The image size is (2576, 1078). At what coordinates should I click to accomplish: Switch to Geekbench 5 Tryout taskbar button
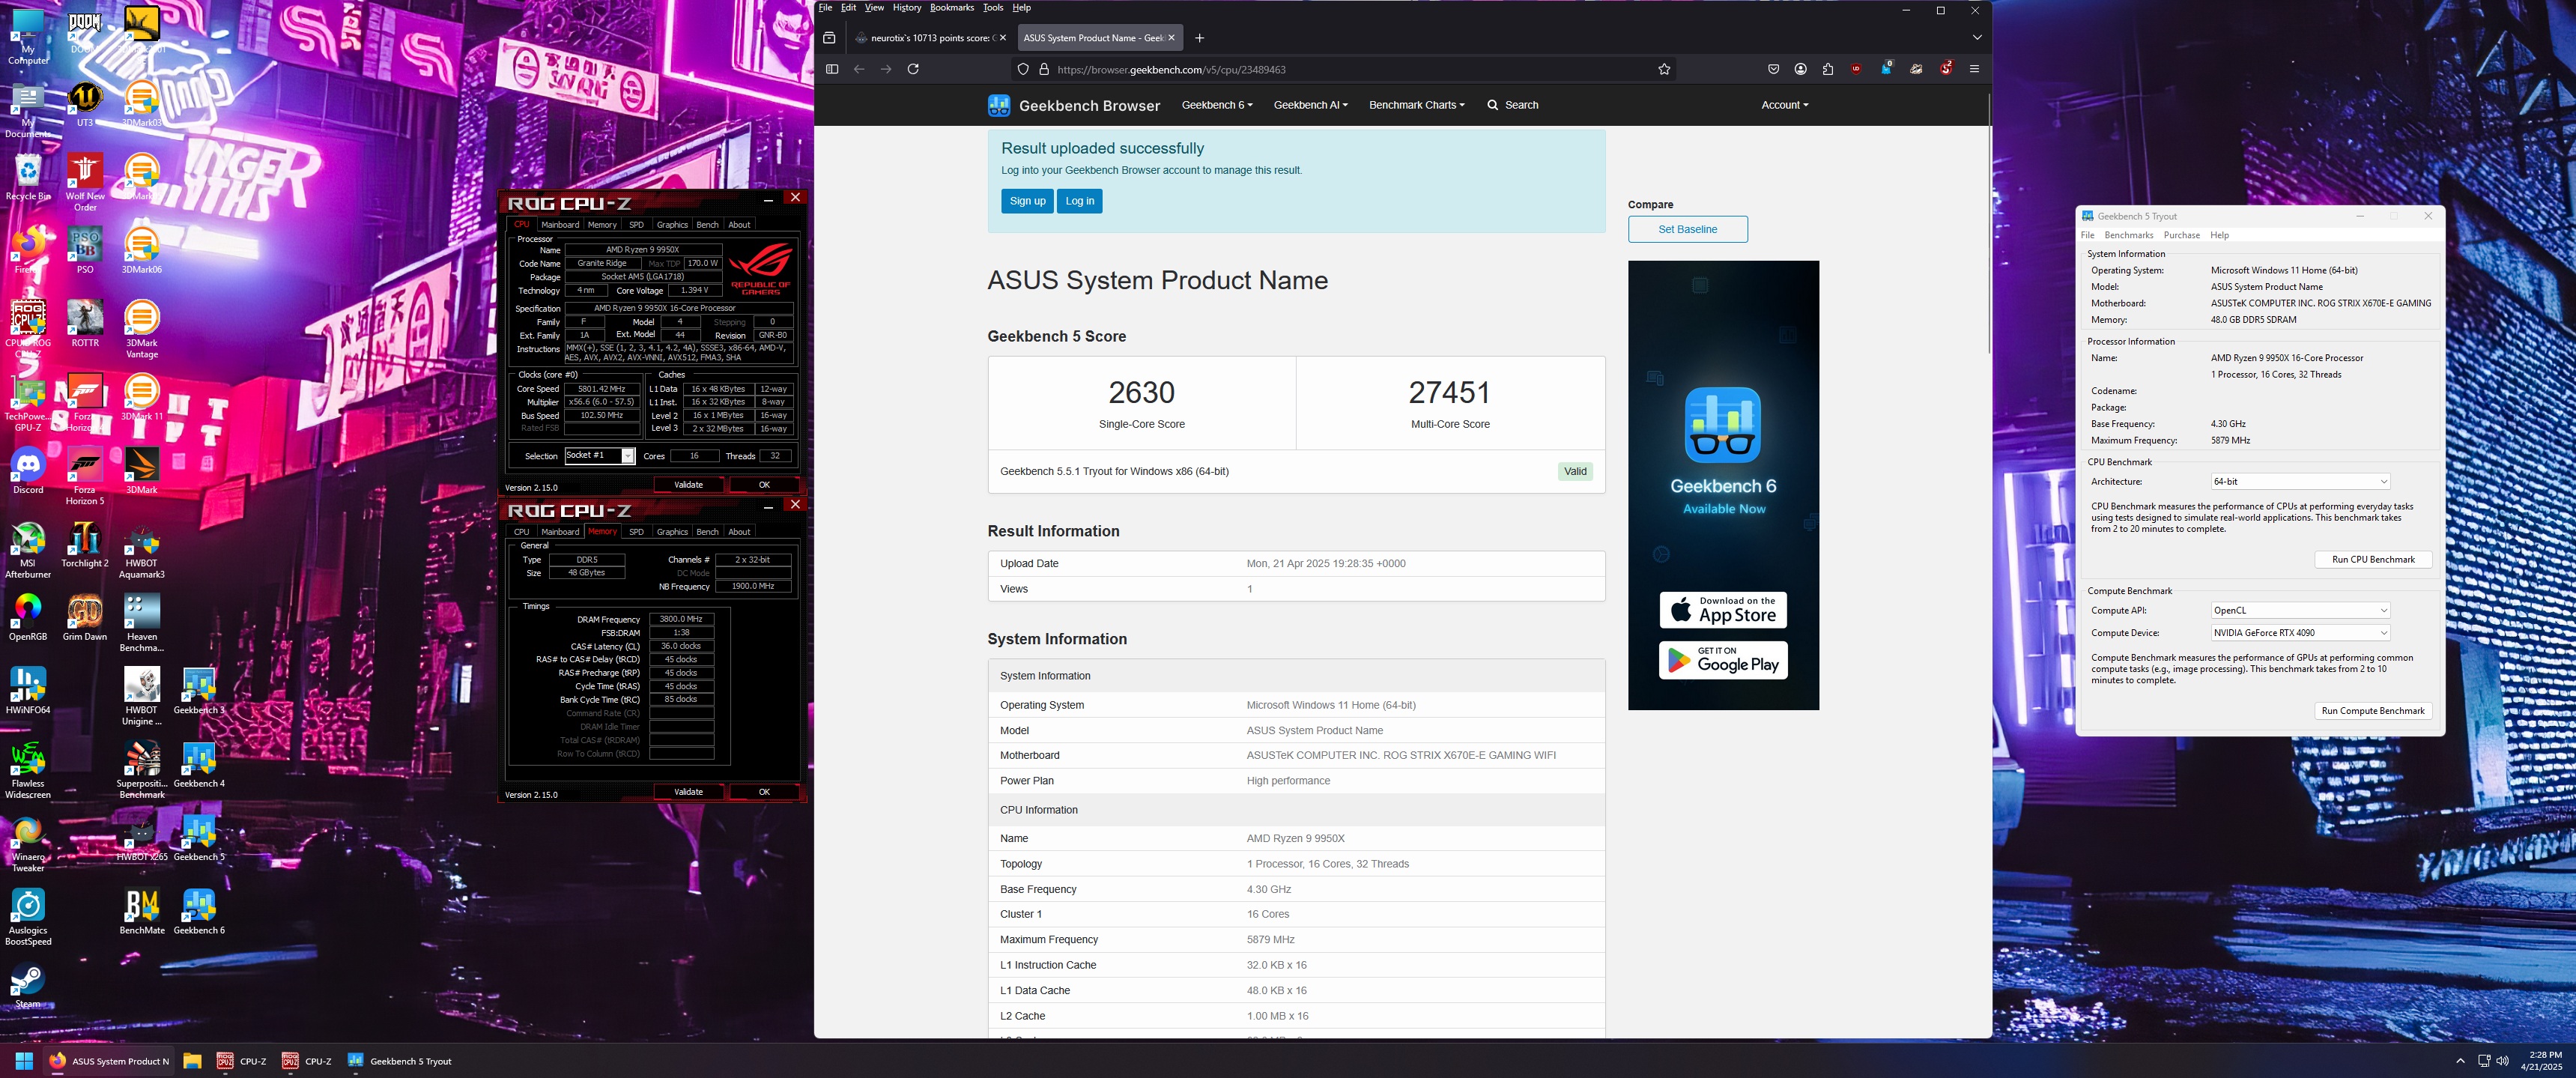click(400, 1061)
